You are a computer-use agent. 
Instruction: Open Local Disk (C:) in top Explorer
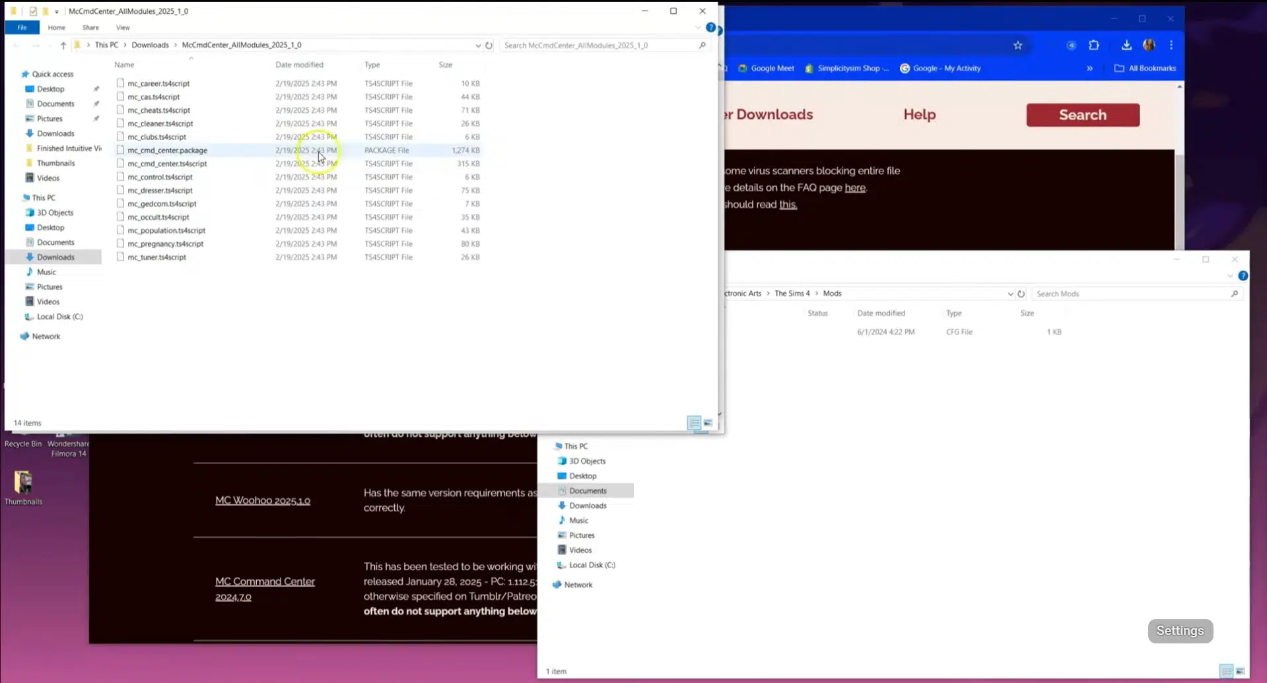click(59, 316)
